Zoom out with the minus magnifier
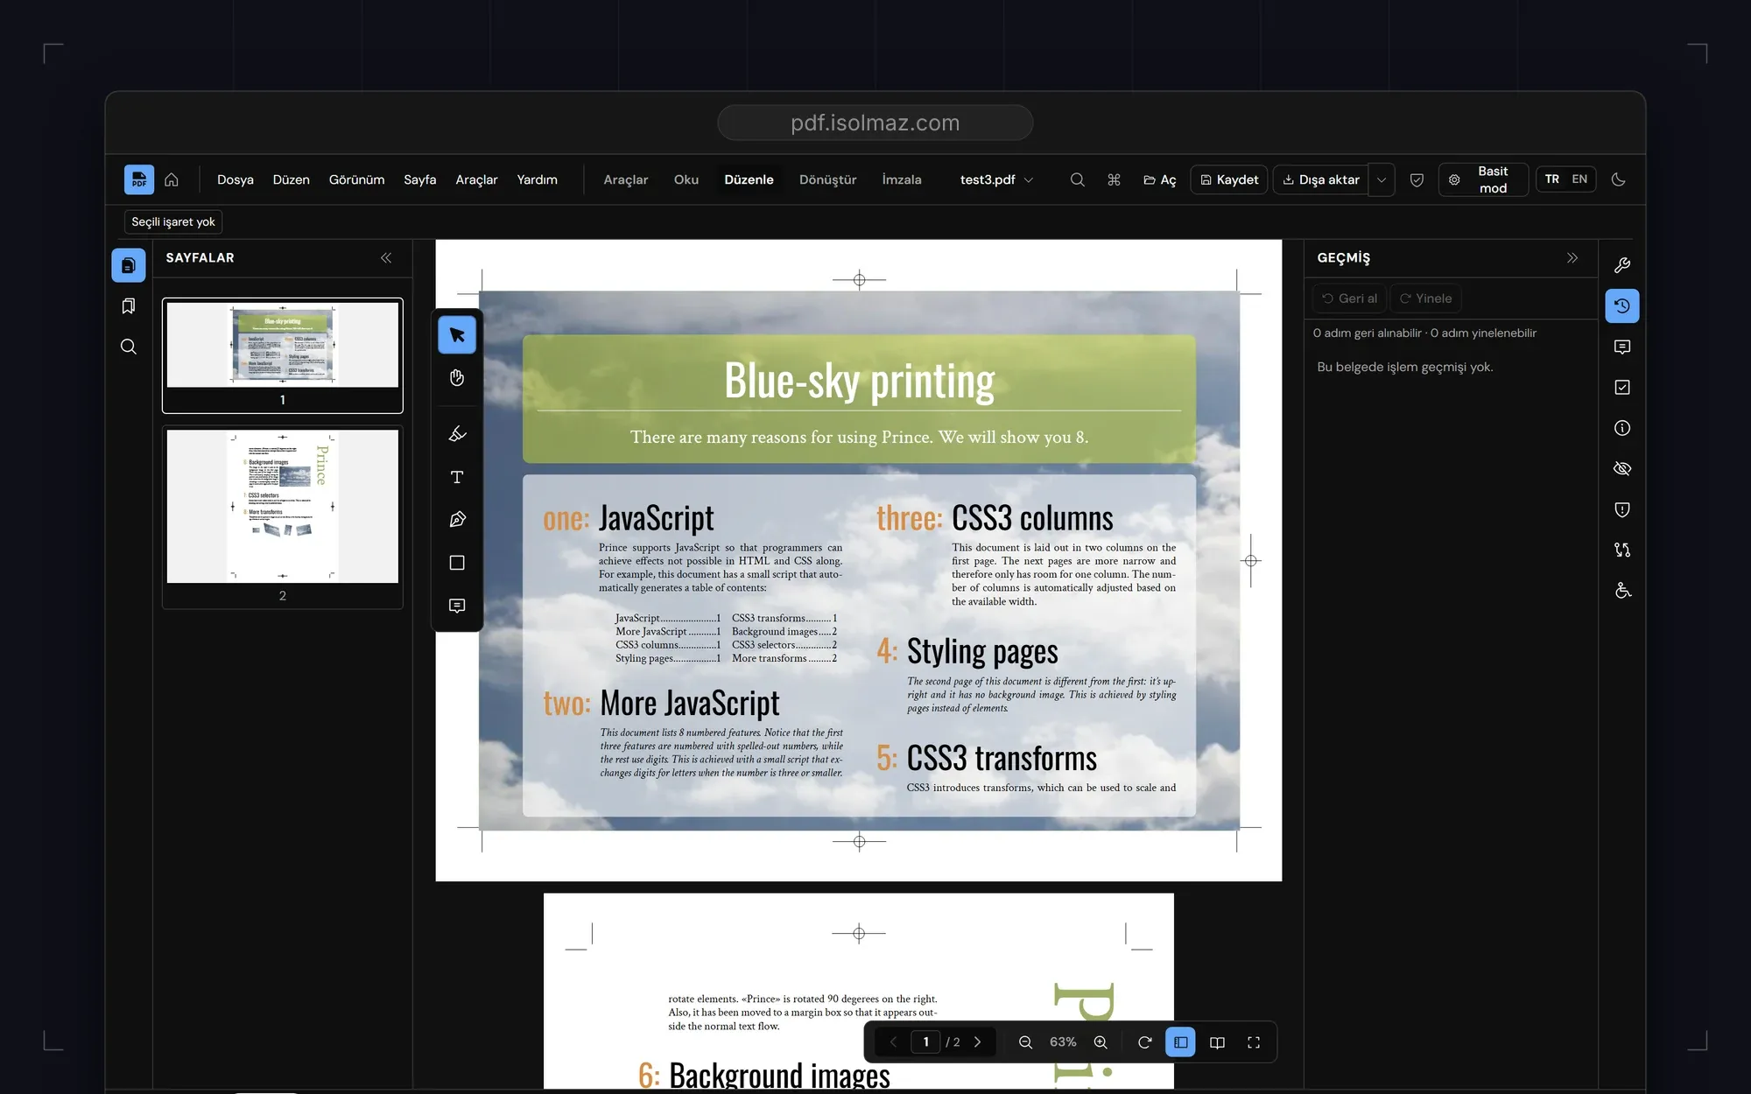 point(1025,1042)
